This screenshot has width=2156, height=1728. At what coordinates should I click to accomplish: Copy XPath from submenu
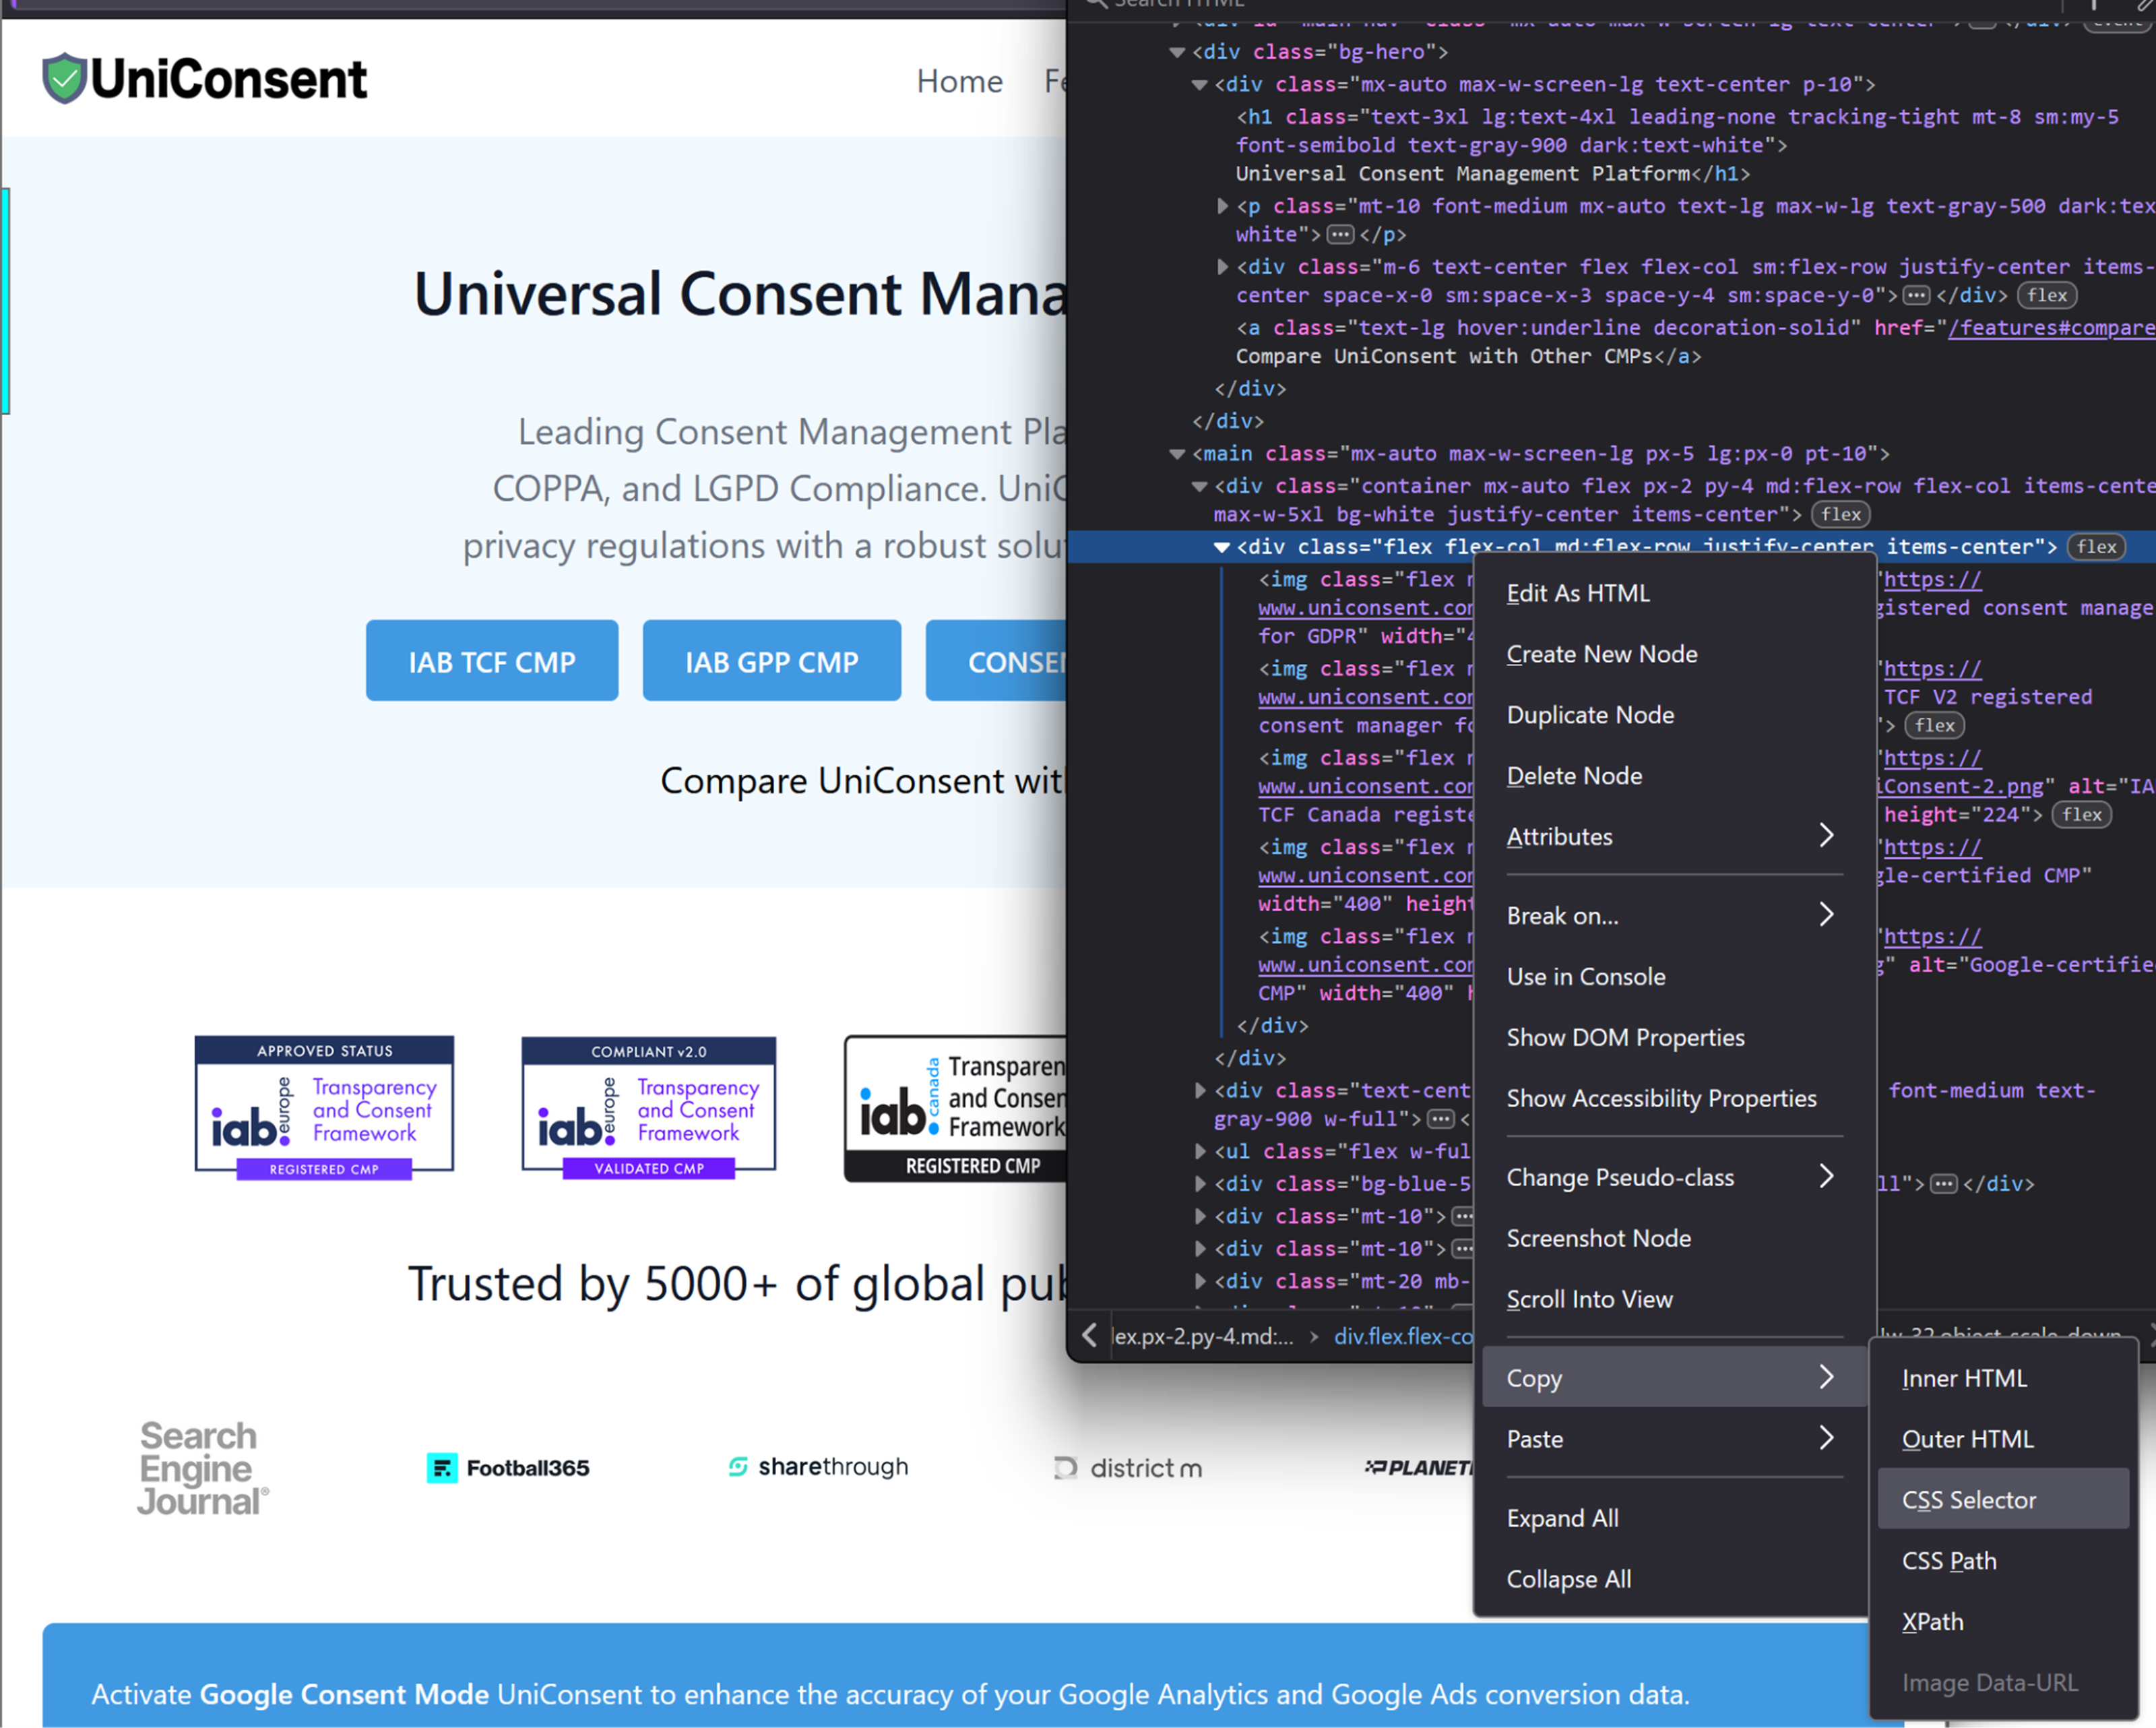click(2003, 1623)
